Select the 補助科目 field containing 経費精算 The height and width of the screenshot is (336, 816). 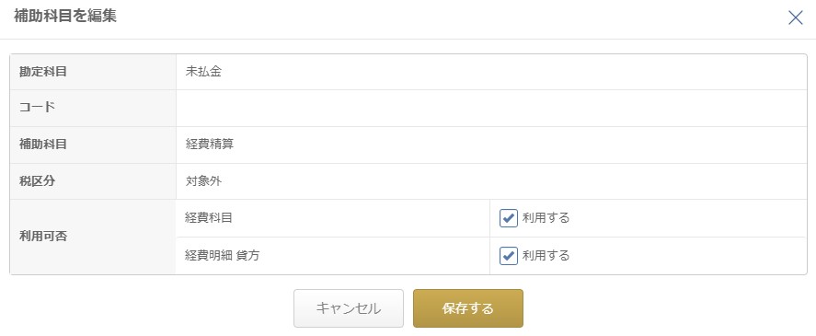(491, 145)
